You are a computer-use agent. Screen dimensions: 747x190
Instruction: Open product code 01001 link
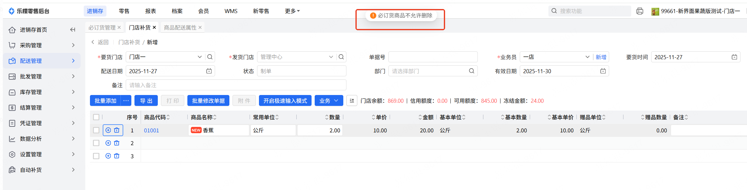pyautogui.click(x=151, y=131)
